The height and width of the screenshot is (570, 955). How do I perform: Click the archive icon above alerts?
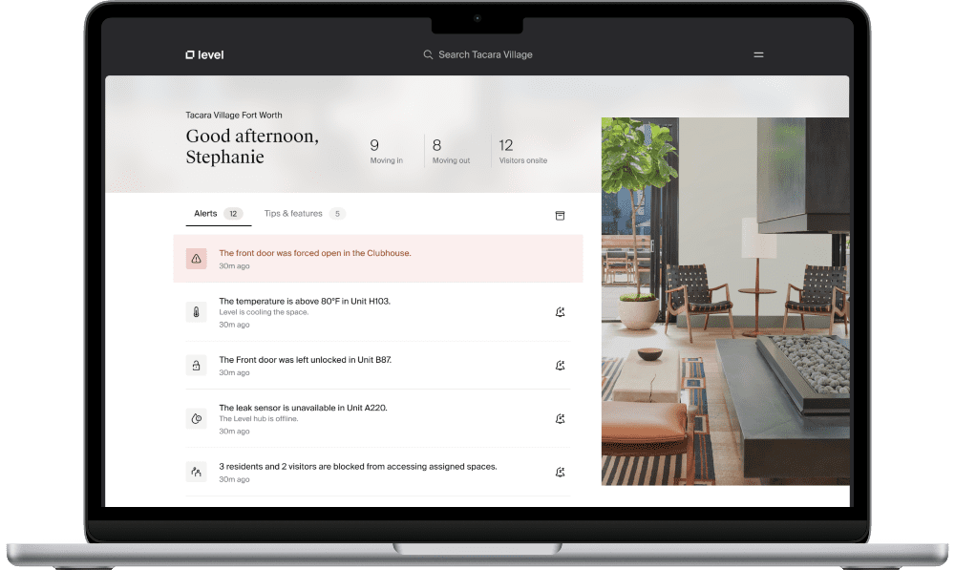[560, 216]
